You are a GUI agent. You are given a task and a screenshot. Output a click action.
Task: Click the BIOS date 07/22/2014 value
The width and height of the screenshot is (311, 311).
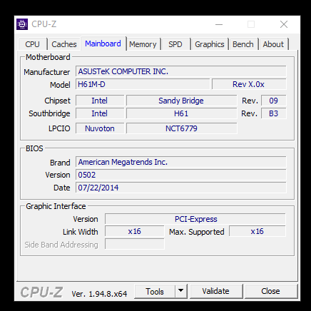click(181, 188)
